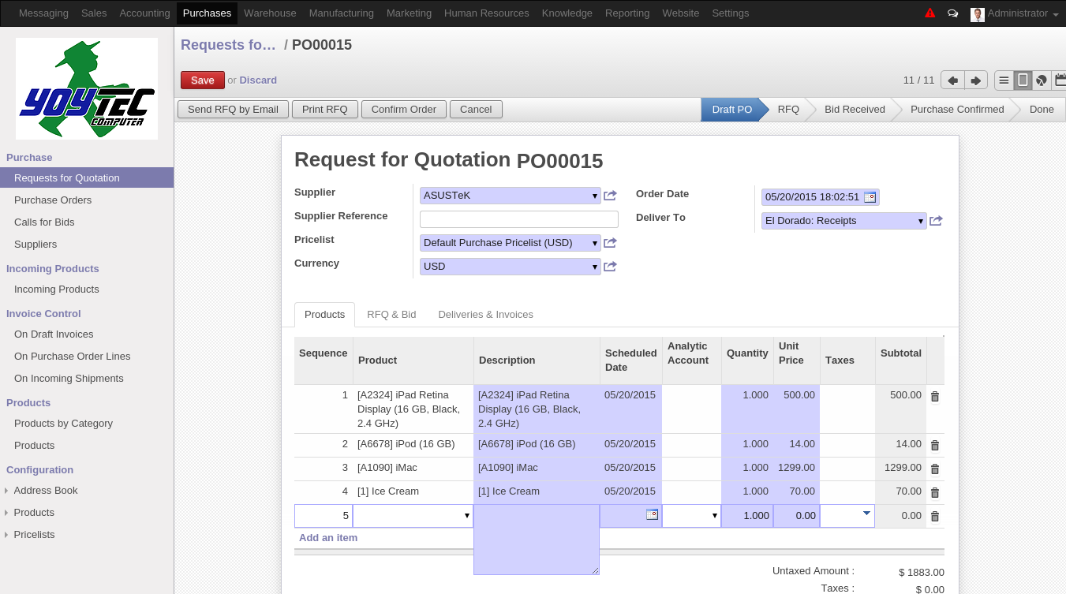
Task: Open the Order Date calendar picker
Action: [870, 197]
